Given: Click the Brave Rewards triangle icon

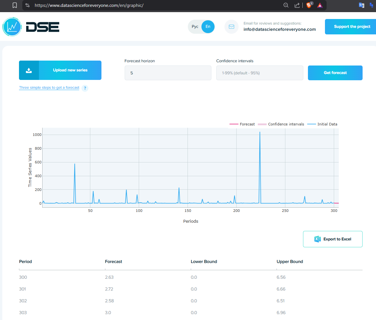Looking at the screenshot, I should [x=320, y=5].
